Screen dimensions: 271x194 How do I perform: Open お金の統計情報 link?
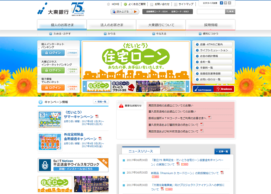click(213, 56)
